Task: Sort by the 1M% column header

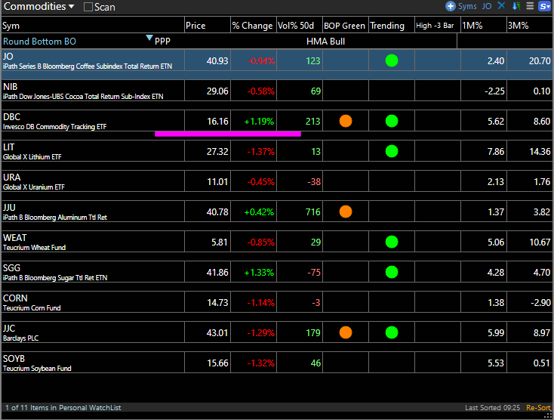Action: pyautogui.click(x=483, y=26)
